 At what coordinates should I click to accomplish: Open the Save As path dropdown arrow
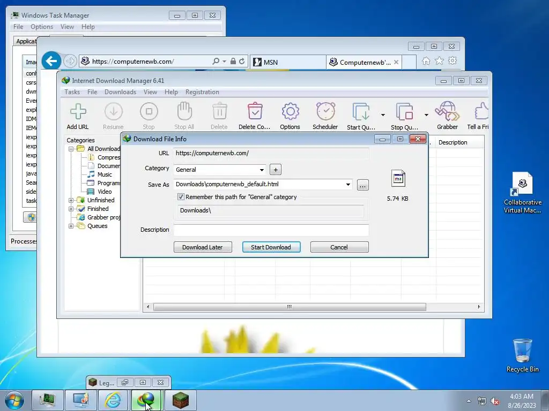click(348, 185)
